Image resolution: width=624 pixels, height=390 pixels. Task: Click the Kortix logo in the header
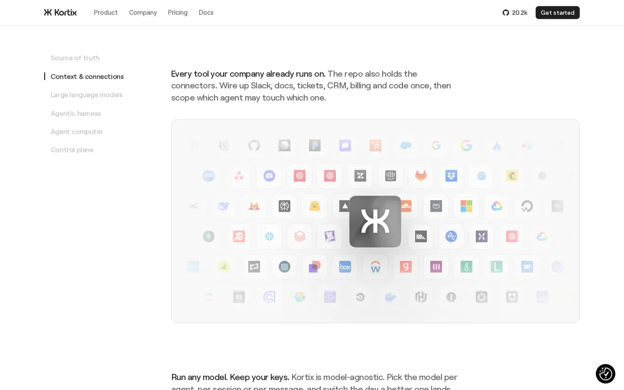click(x=60, y=12)
